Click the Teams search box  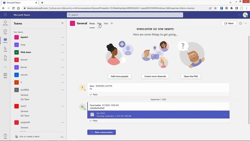click(x=125, y=15)
